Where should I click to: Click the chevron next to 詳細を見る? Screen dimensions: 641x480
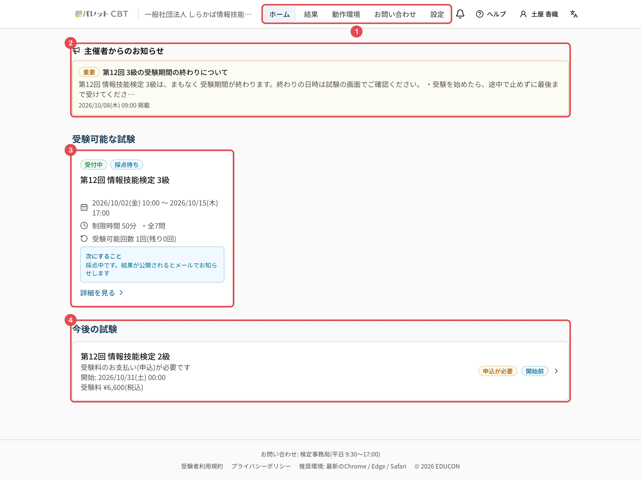121,293
